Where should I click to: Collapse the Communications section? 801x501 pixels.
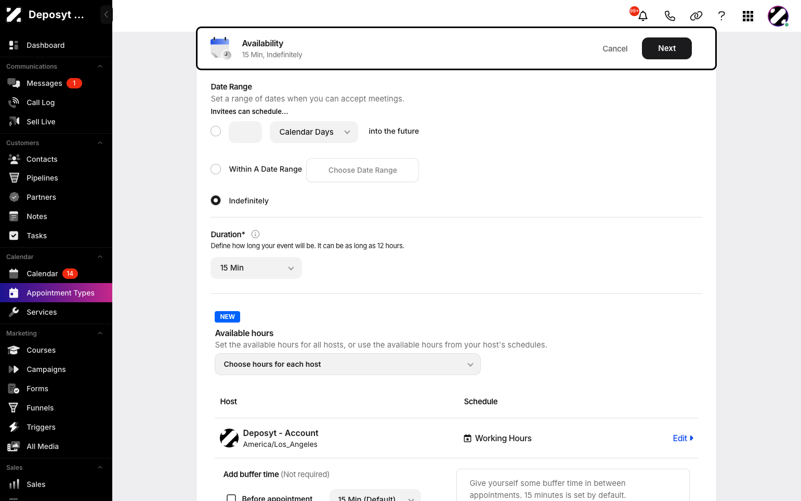click(x=100, y=67)
